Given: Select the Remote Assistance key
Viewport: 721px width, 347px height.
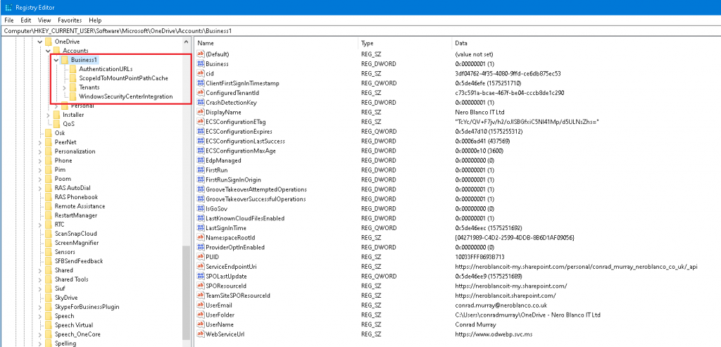Looking at the screenshot, I should tap(80, 206).
